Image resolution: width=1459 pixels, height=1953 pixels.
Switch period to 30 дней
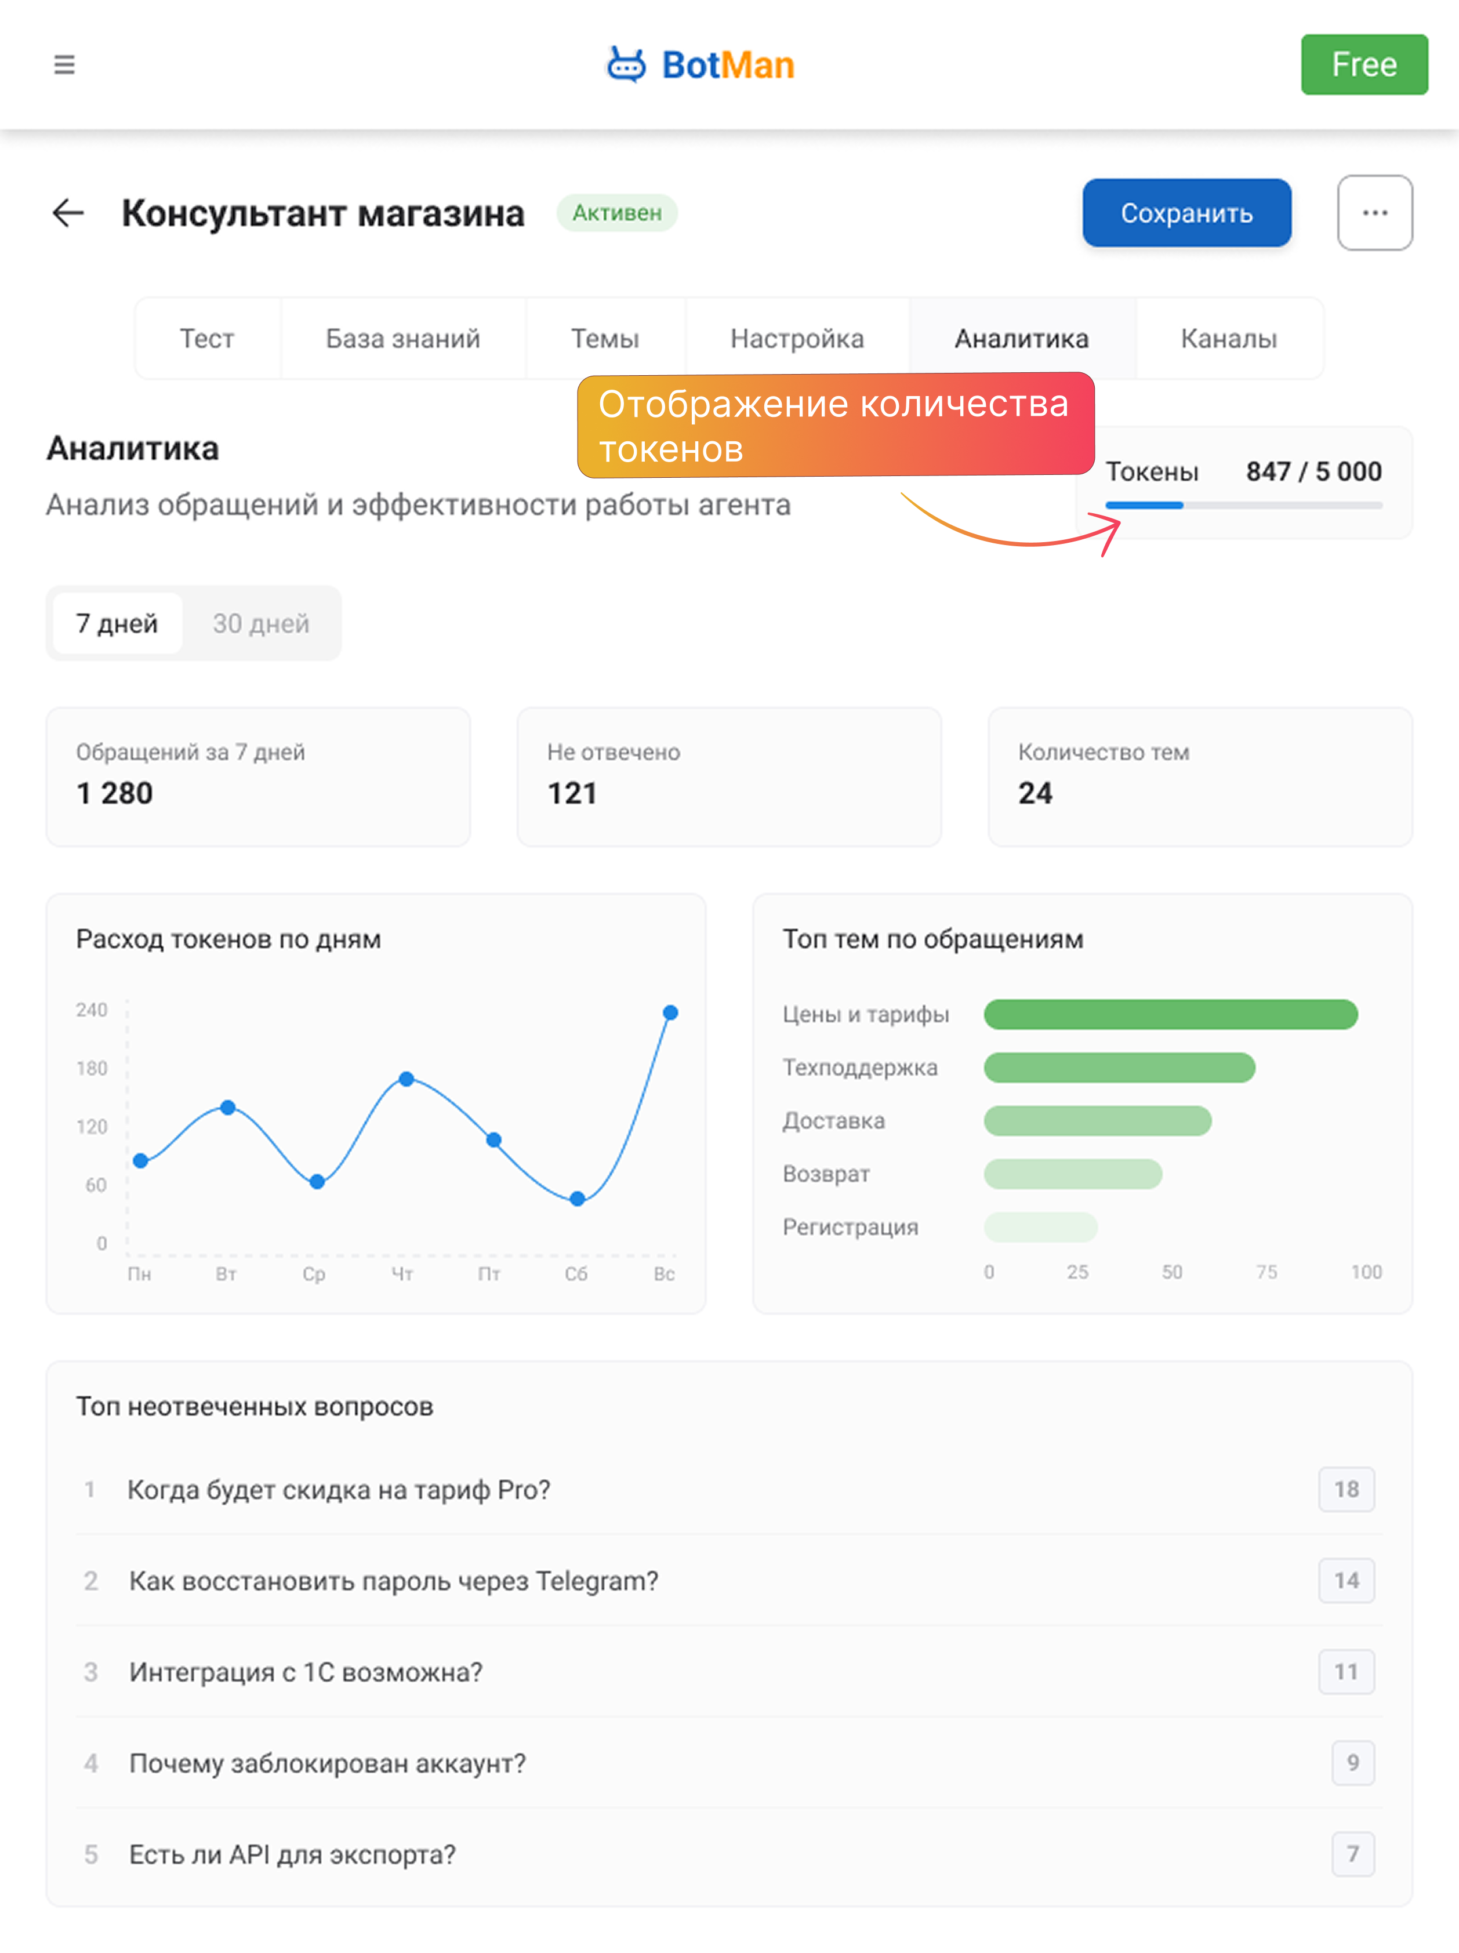pos(260,623)
